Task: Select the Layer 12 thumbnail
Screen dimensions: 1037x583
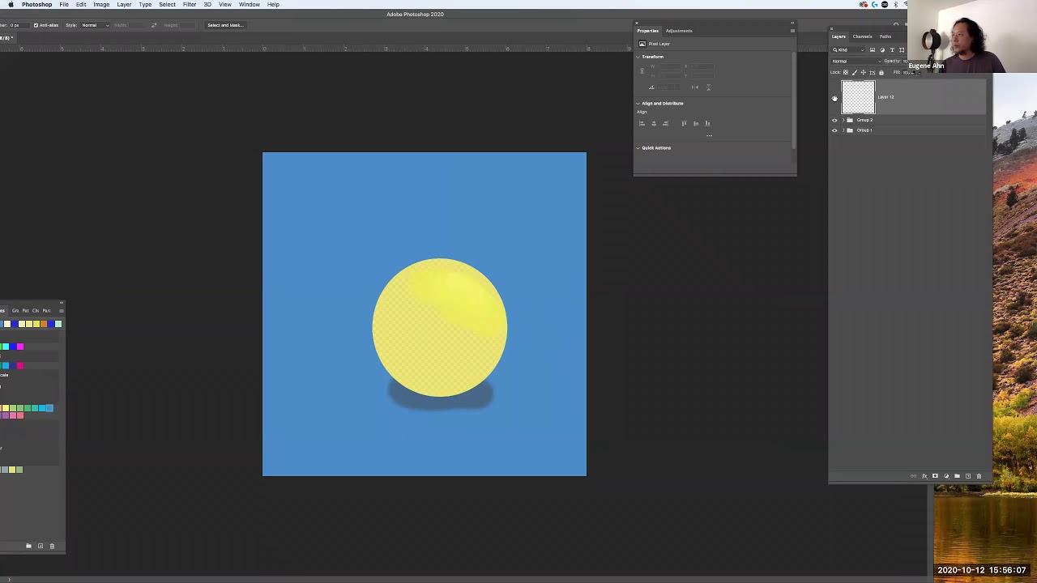Action: point(858,97)
